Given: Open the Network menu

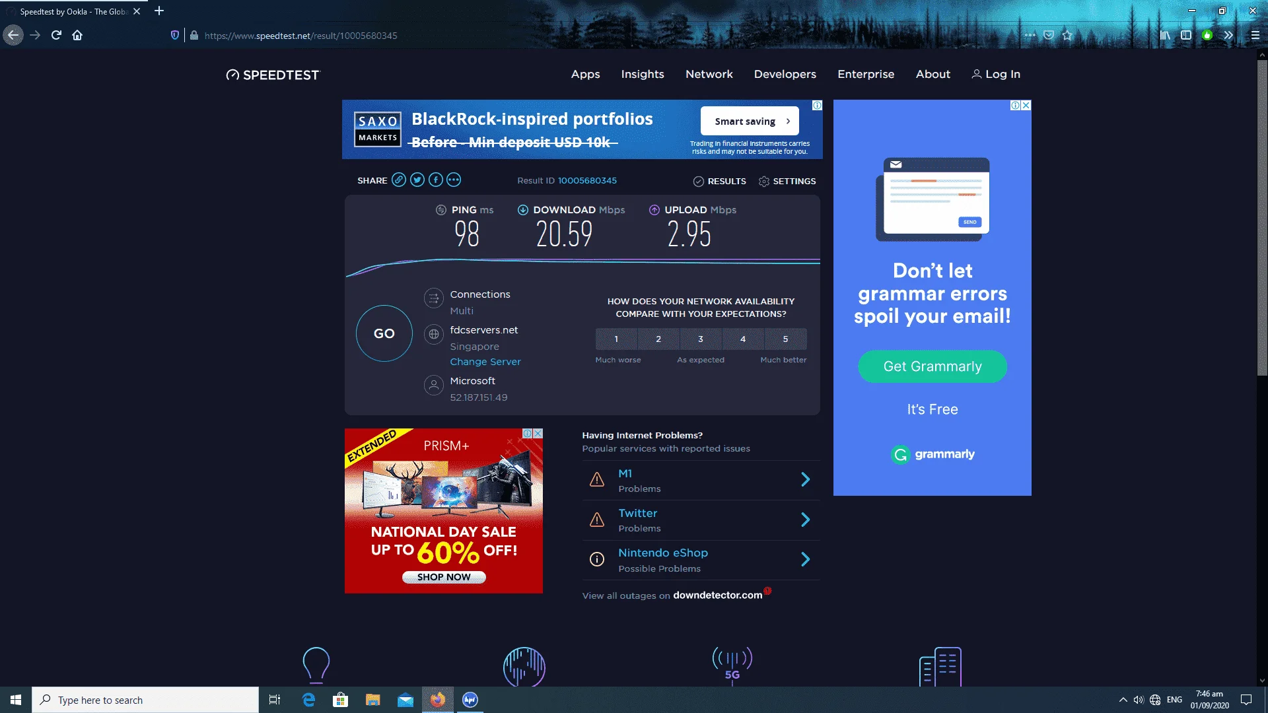Looking at the screenshot, I should pos(709,74).
